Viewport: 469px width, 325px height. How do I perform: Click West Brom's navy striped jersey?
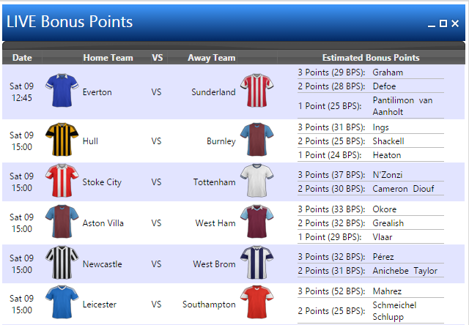(257, 262)
